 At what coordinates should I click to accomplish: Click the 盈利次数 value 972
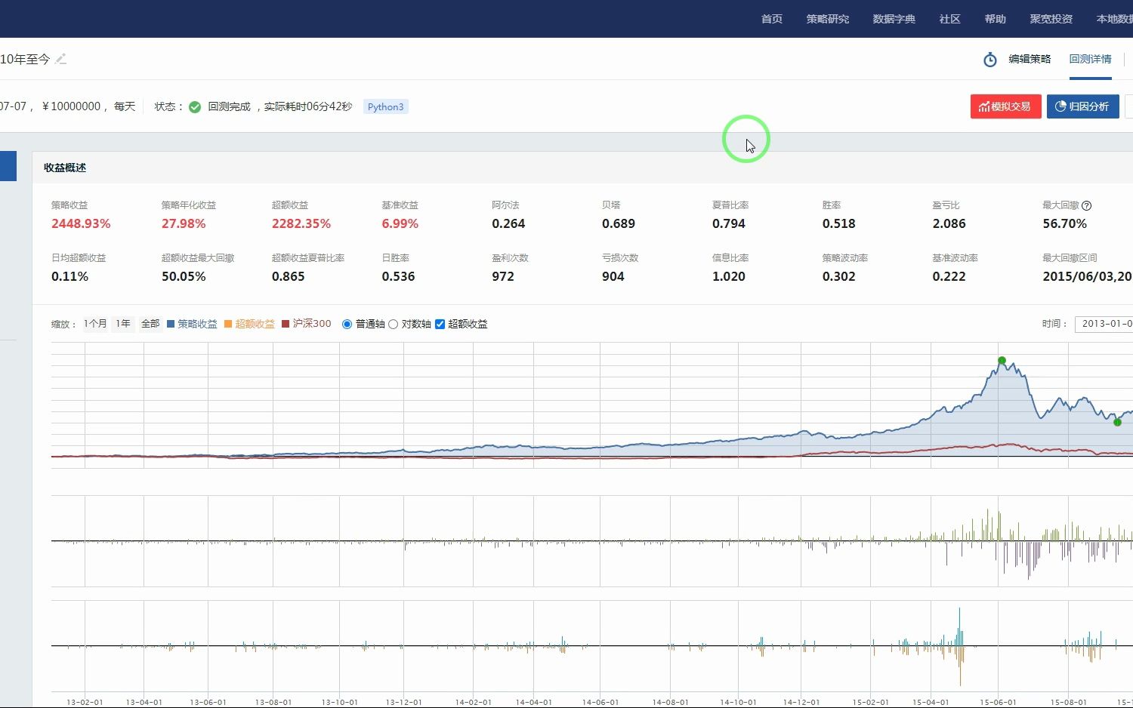coord(503,276)
